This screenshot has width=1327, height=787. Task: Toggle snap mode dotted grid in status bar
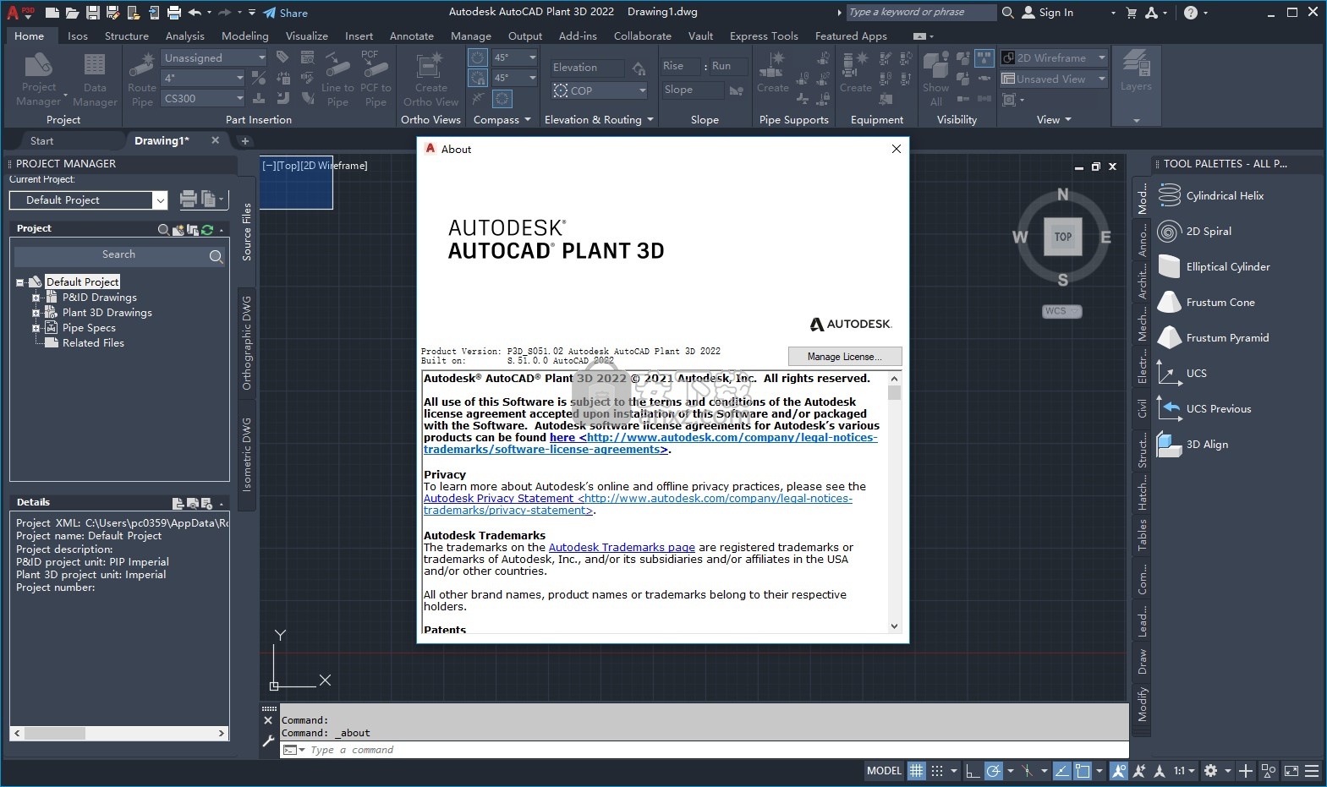(937, 771)
